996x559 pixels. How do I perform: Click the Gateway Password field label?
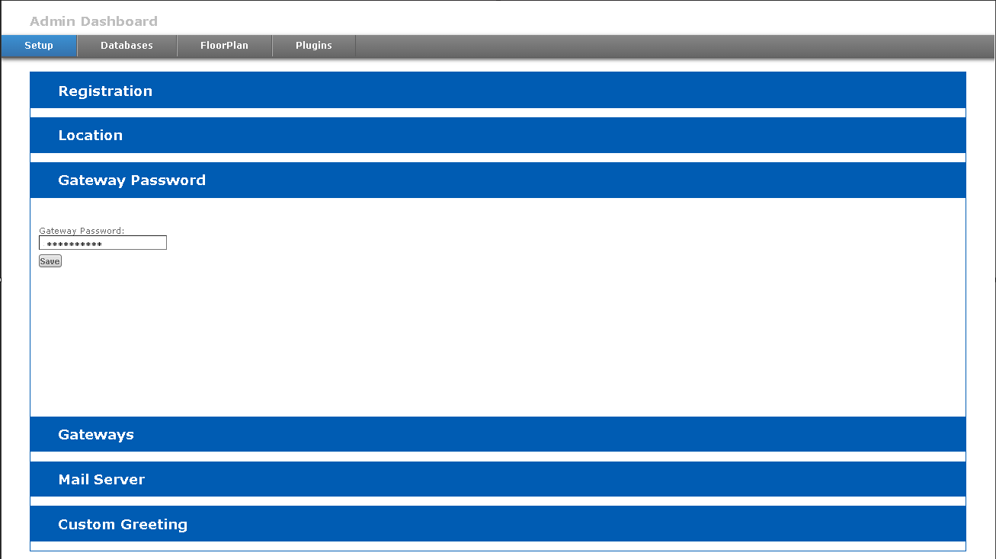coord(82,230)
